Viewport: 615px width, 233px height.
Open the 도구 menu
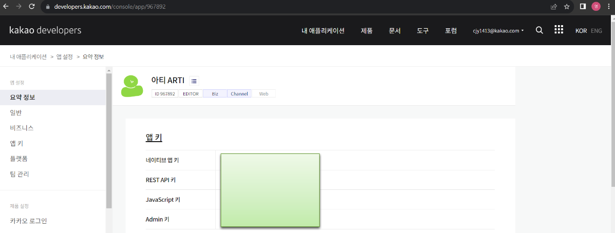423,31
